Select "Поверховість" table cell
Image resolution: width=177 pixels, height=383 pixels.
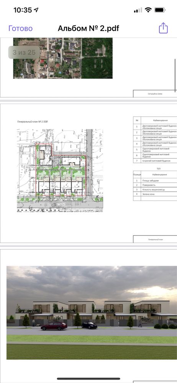(159, 185)
